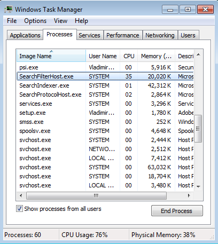This screenshot has height=244, width=218.
Task: Click the horizontal scrollbar right arrow
Action: pos(189,195)
